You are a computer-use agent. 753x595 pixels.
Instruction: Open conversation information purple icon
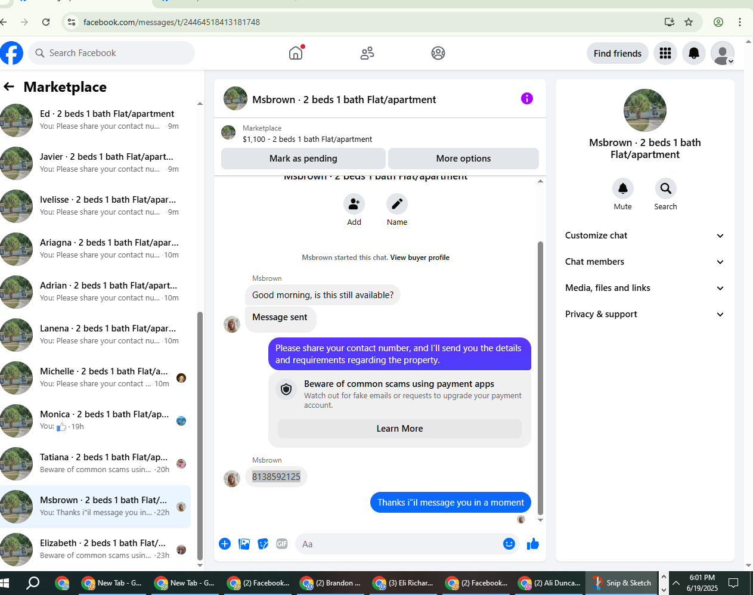click(x=527, y=98)
